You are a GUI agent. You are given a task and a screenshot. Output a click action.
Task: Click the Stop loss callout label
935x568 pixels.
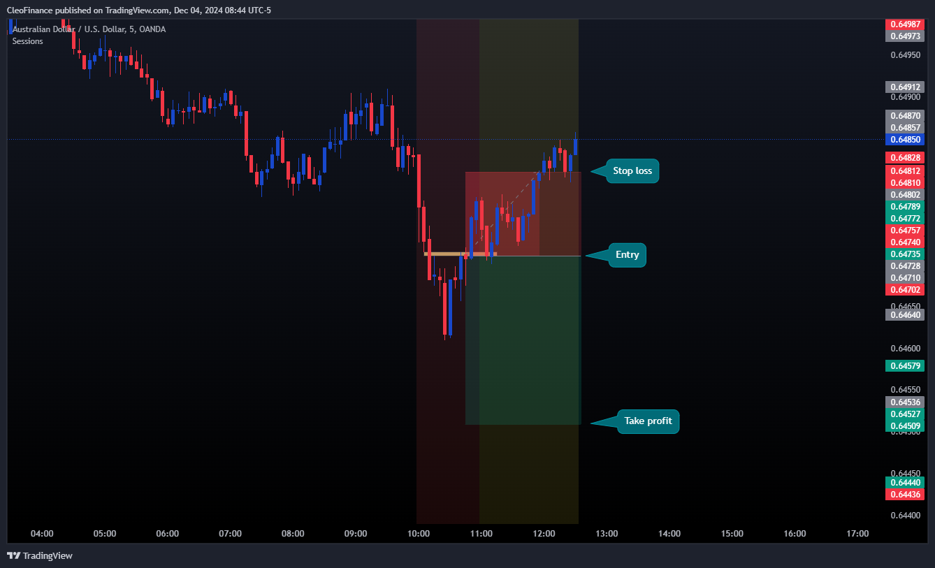click(632, 170)
